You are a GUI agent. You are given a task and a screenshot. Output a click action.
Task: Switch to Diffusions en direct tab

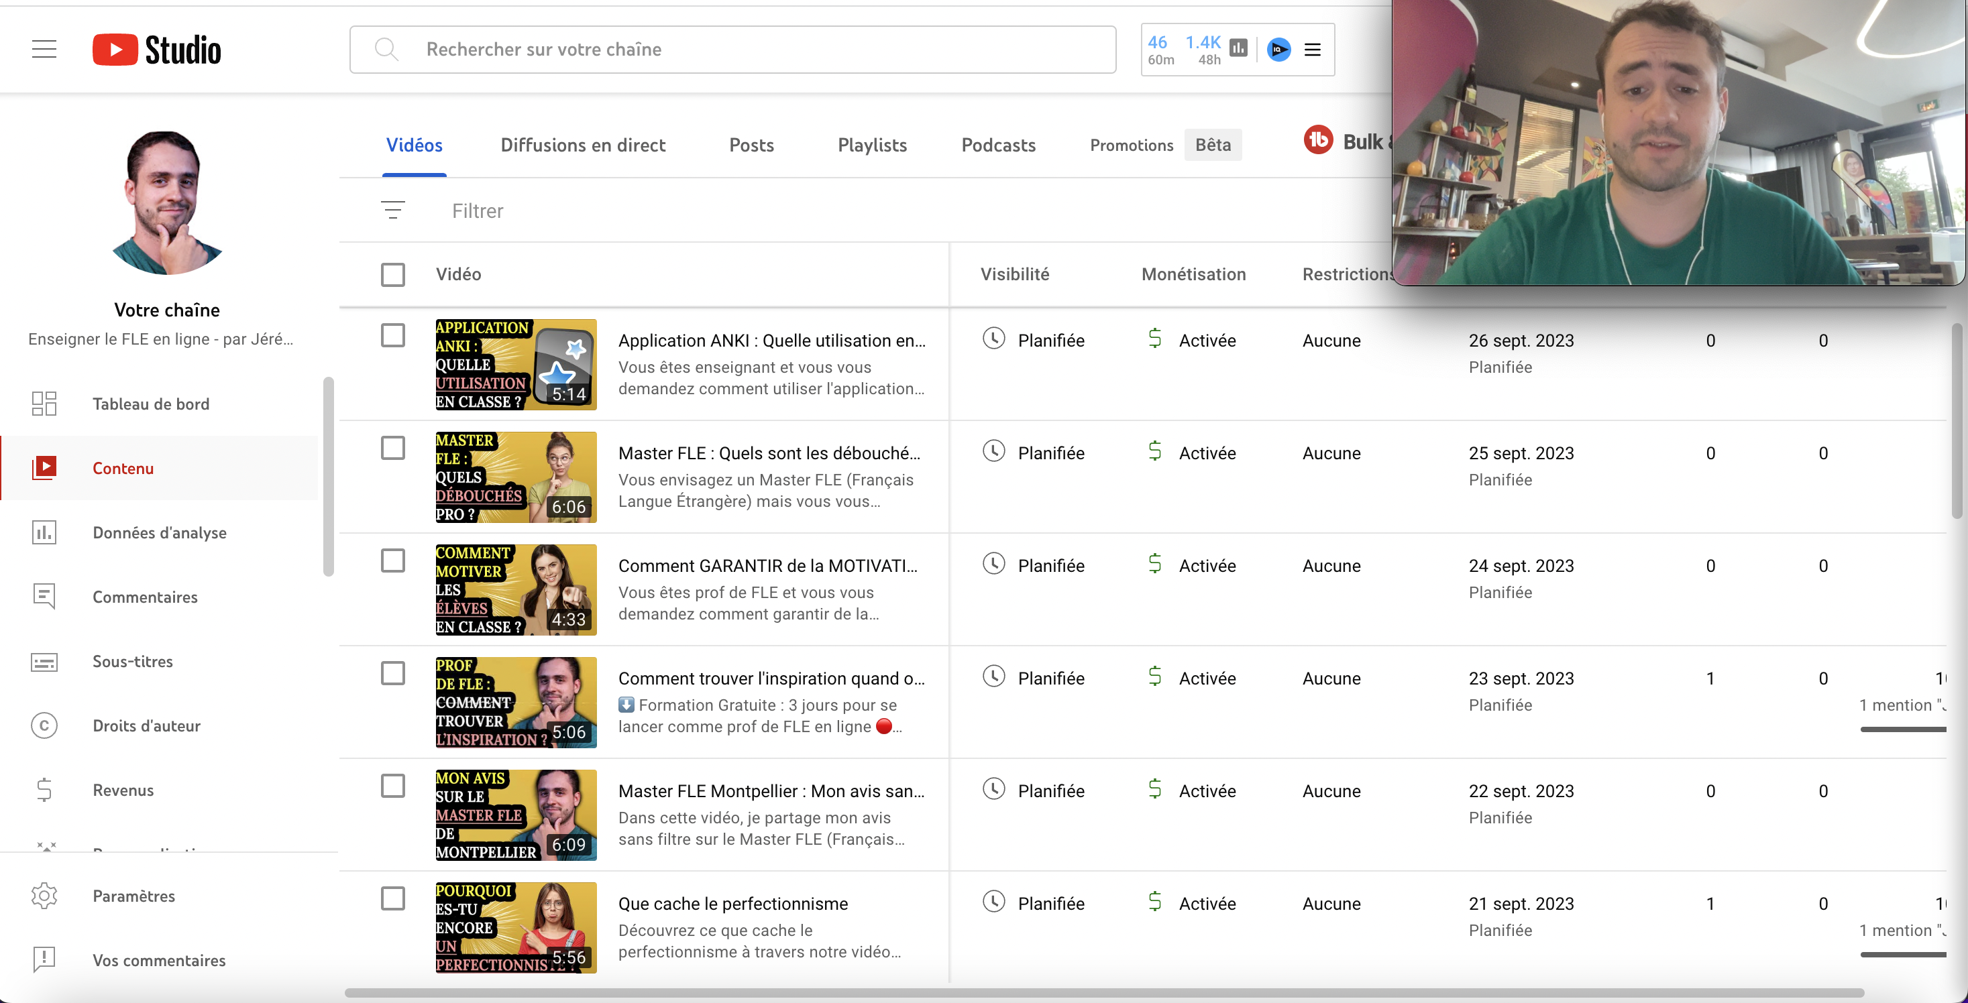583,145
